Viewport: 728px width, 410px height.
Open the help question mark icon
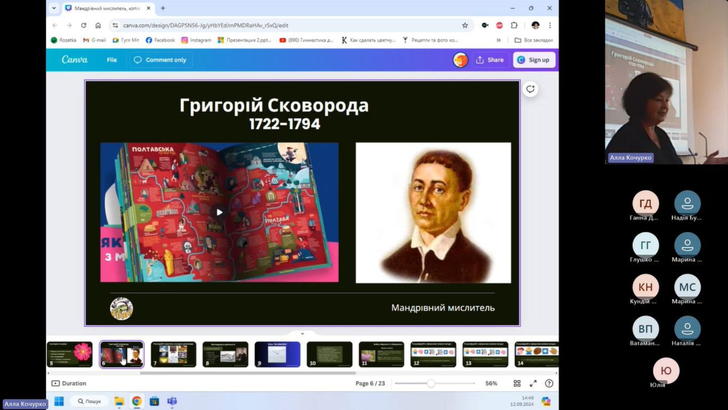pos(549,383)
